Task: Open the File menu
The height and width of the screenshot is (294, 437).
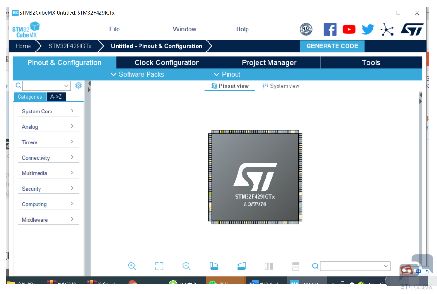Action: point(114,29)
